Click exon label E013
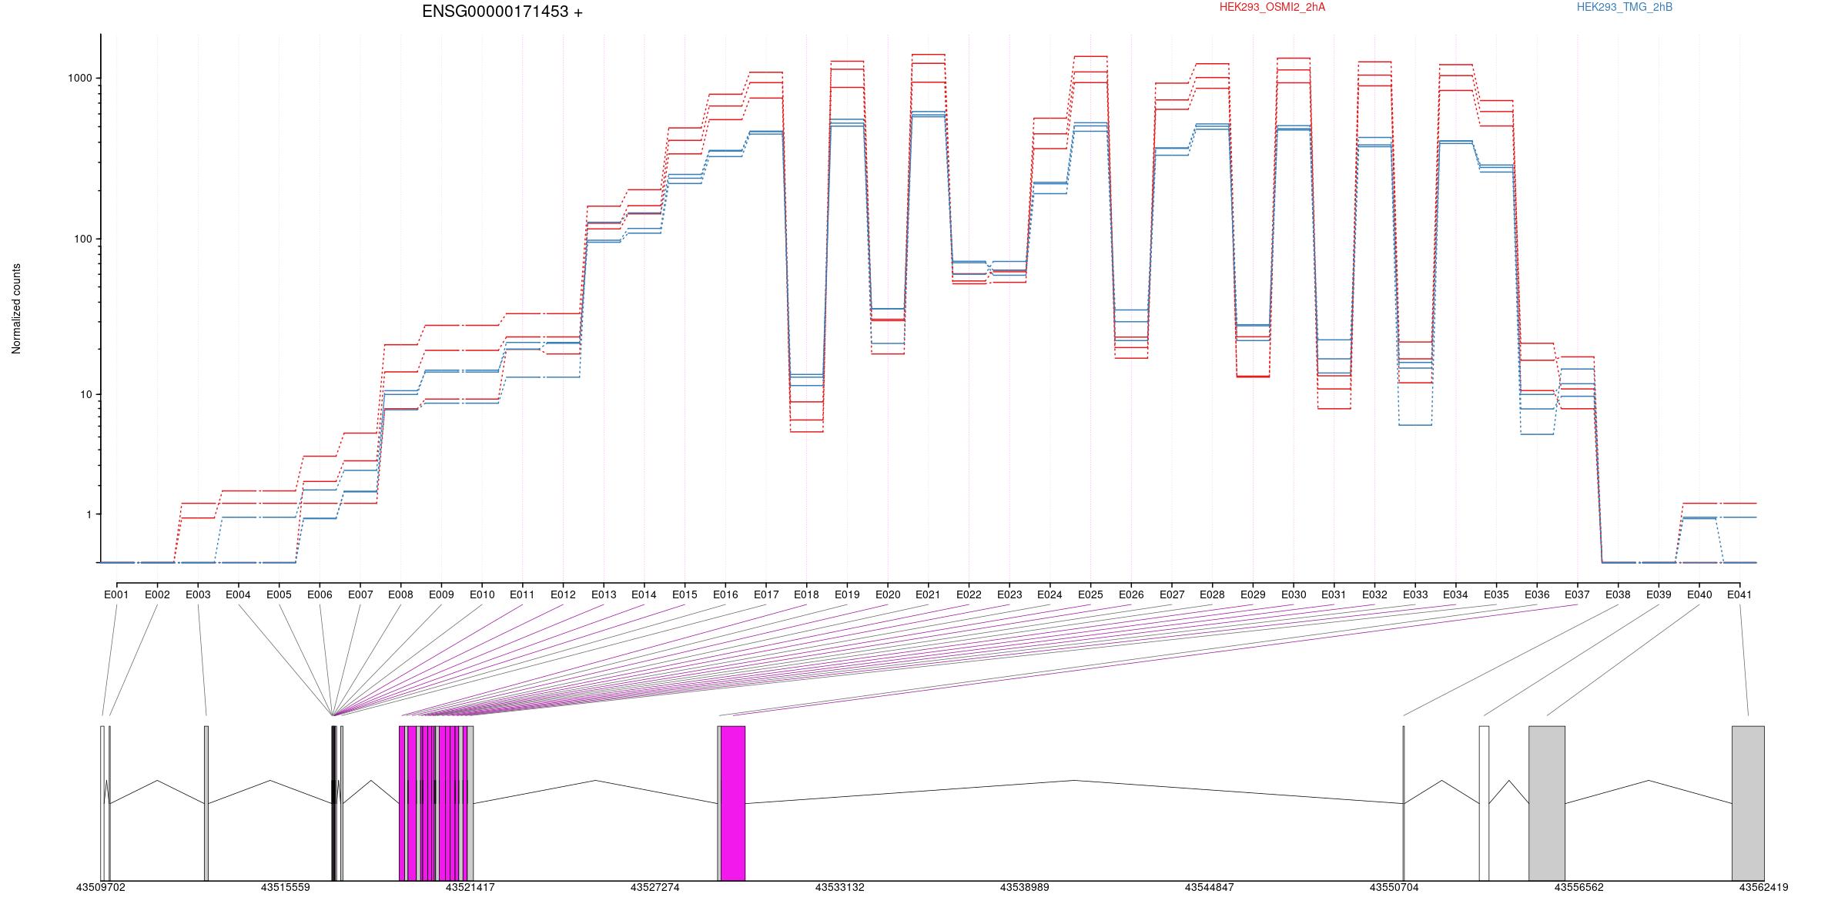 tap(604, 594)
